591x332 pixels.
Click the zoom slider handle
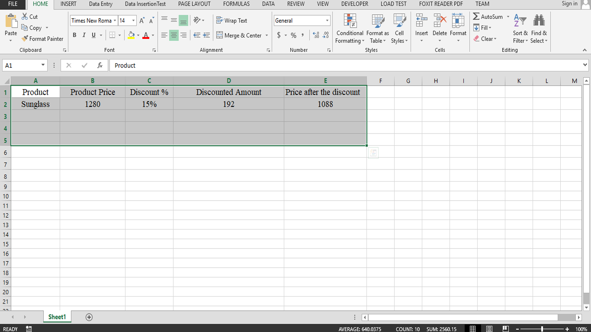542,329
